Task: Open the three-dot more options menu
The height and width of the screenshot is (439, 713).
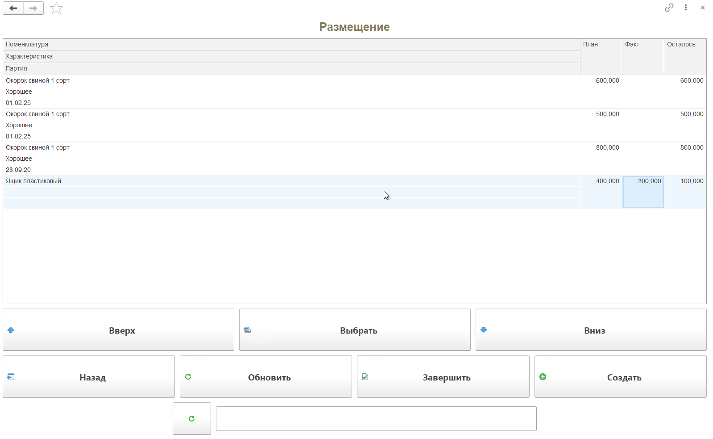Action: [686, 8]
